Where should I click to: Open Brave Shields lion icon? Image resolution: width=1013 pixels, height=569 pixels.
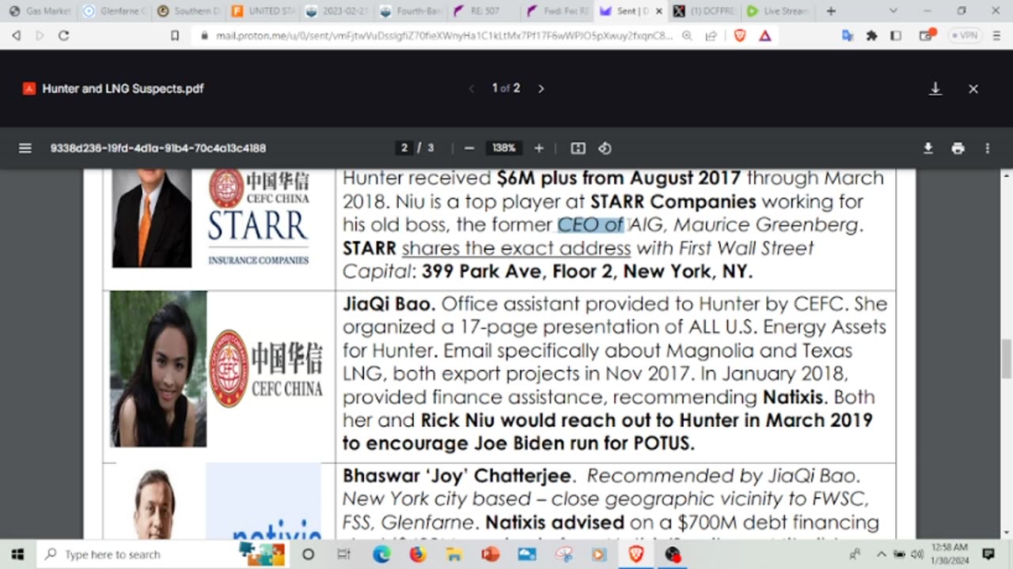(x=740, y=36)
